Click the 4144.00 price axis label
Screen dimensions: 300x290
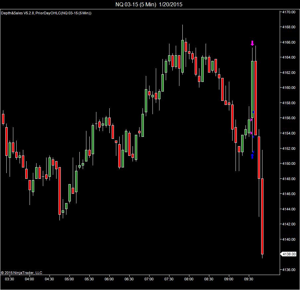pos(289,209)
